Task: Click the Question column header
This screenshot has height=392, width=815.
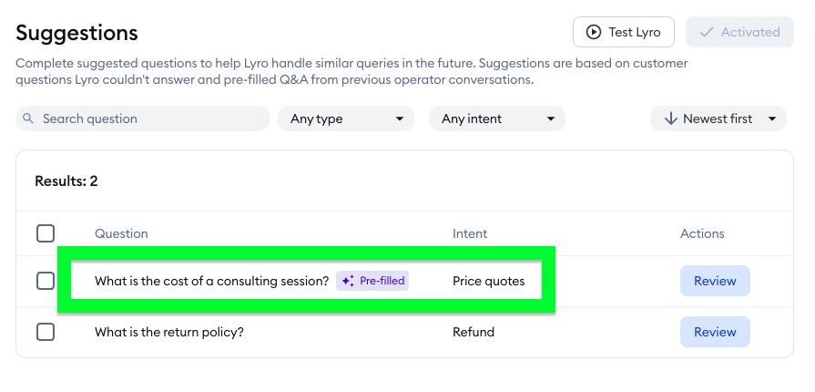Action: coord(121,233)
